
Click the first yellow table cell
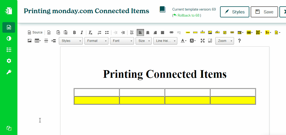[x=97, y=100]
